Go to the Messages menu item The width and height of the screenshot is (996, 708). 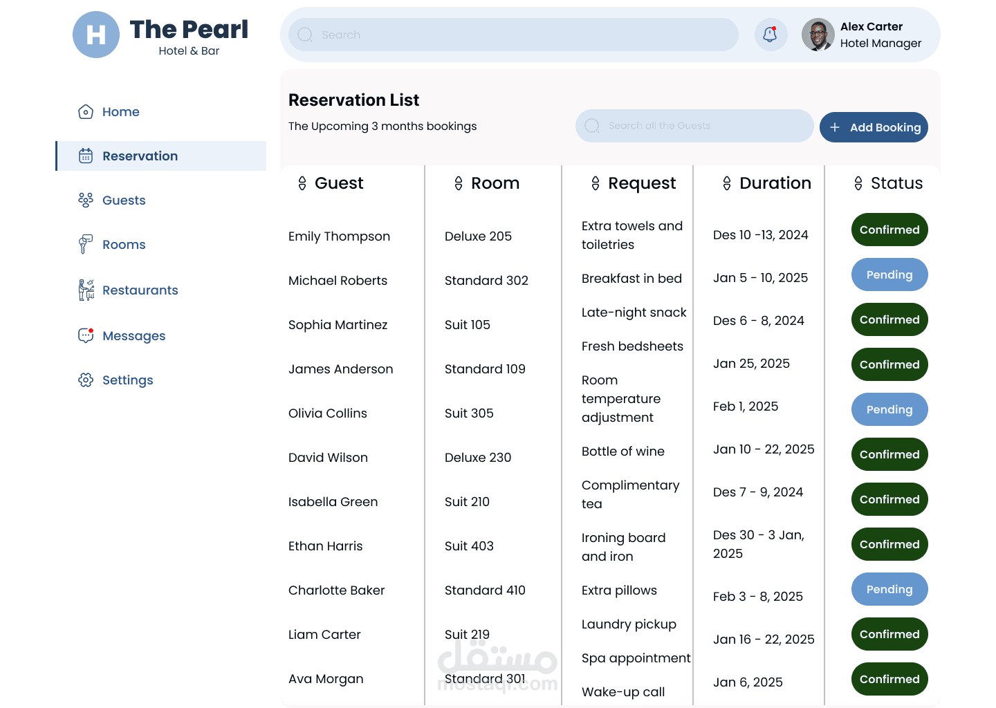tap(134, 336)
